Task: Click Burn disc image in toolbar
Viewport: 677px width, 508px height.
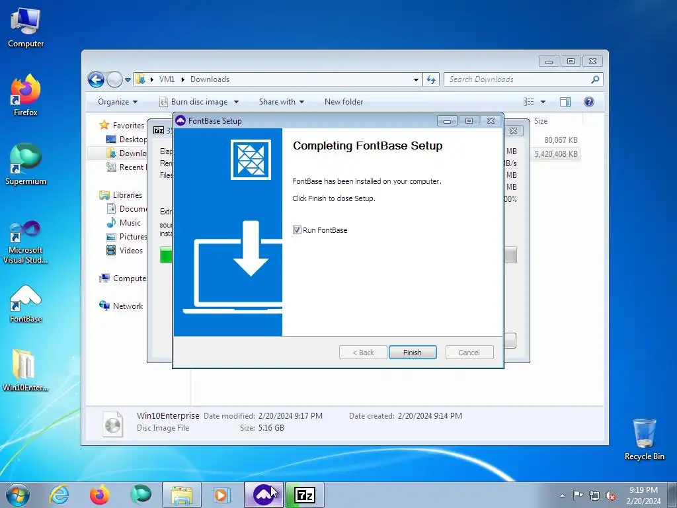Action: pyautogui.click(x=194, y=102)
